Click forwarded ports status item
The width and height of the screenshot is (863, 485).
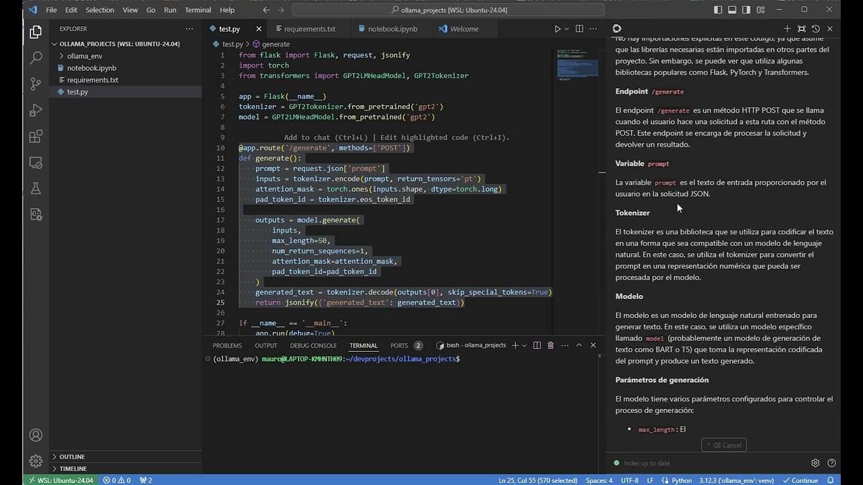pos(146,480)
